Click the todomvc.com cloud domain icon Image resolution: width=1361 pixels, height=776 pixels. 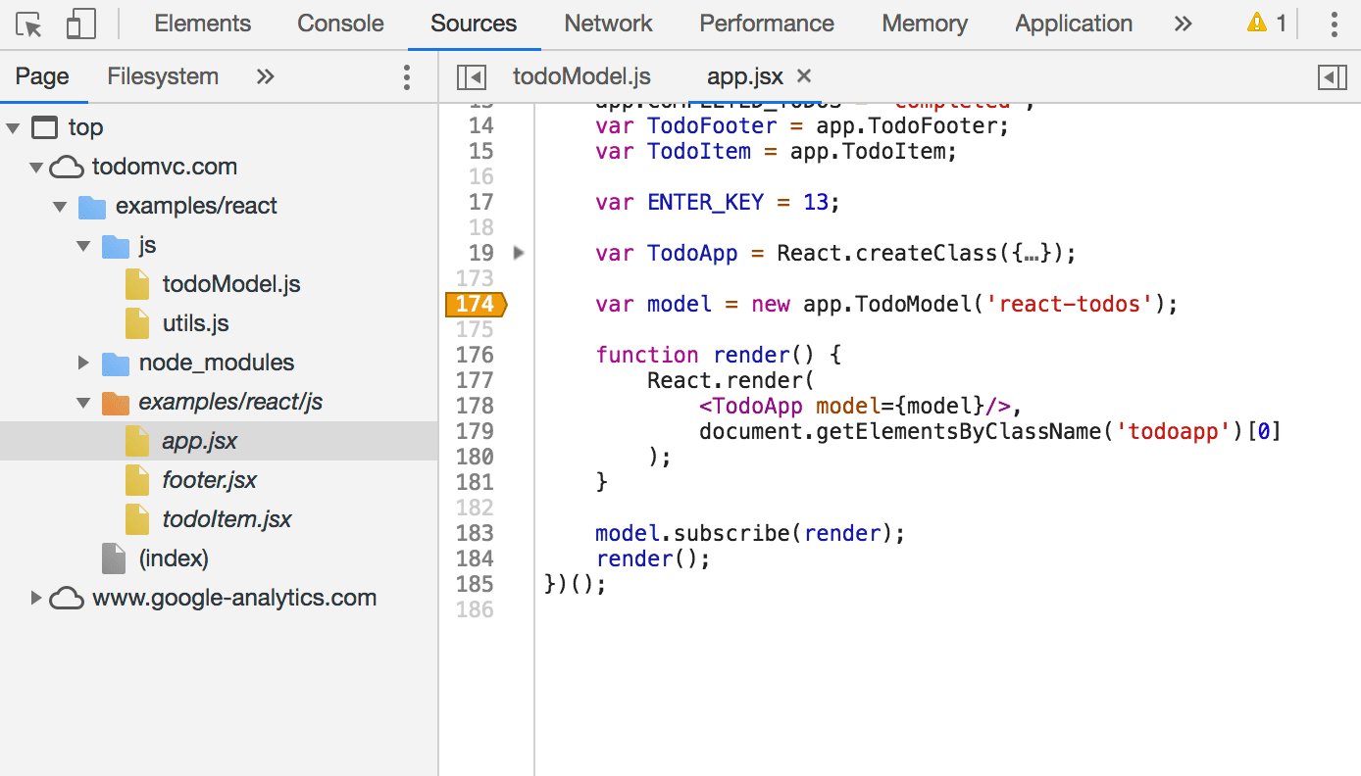(x=67, y=168)
